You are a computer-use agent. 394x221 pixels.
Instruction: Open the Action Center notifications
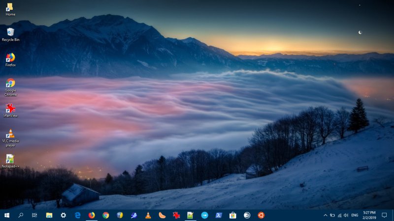pos(384,215)
